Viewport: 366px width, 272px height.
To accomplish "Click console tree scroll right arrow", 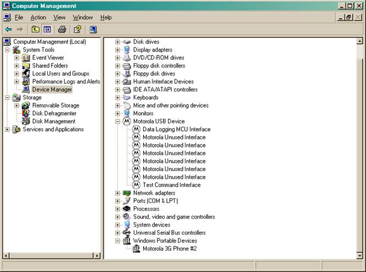I will click(97, 256).
